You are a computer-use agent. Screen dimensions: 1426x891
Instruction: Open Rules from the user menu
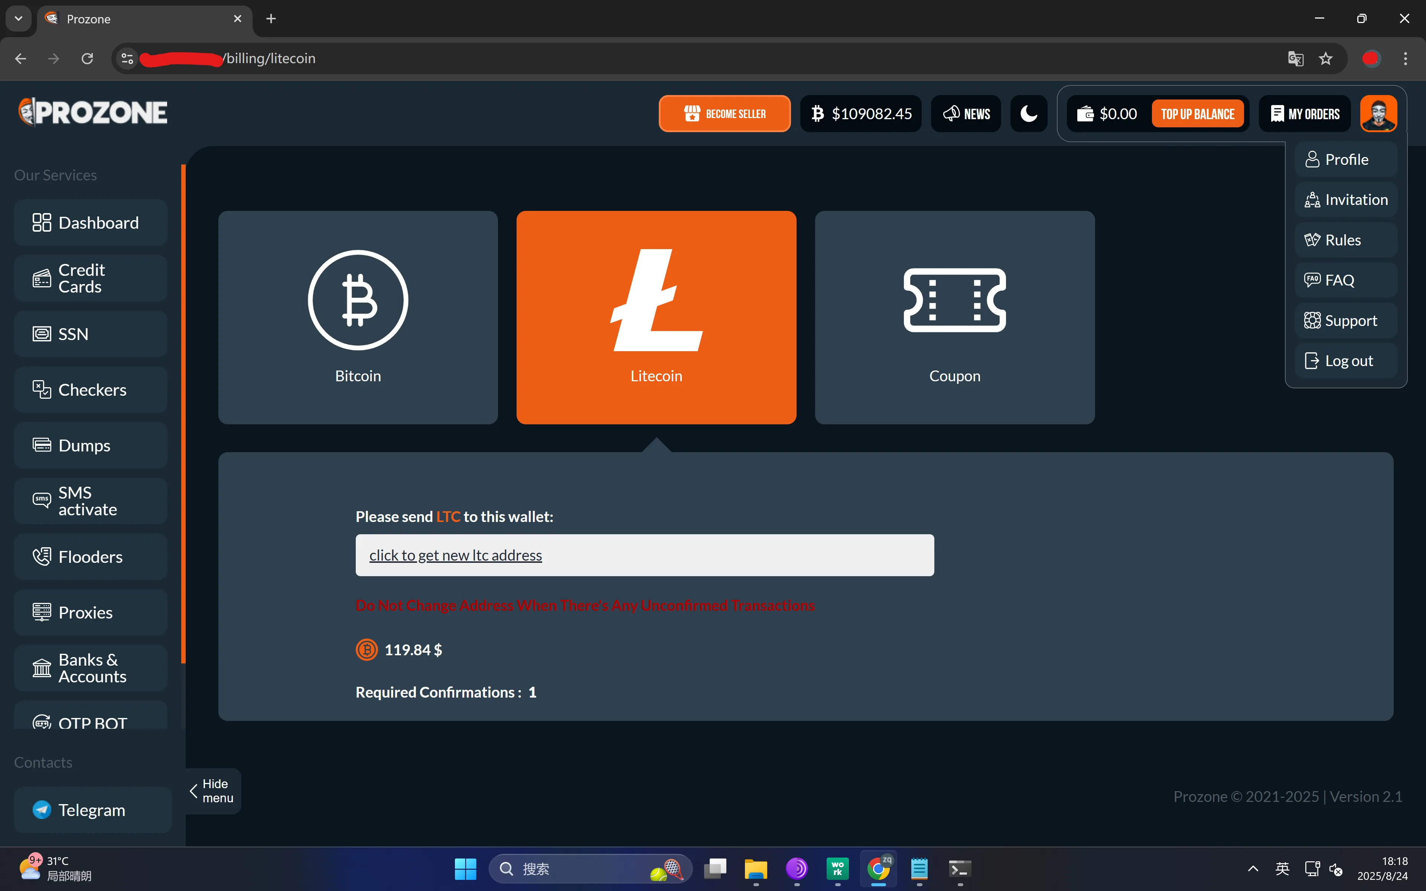pyautogui.click(x=1346, y=240)
